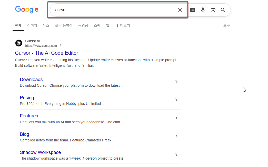This screenshot has height=167, width=268.
Task: Click the Cursor AI site name
Action: point(33,41)
